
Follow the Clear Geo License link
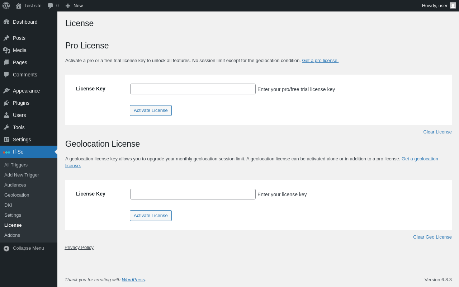click(x=432, y=237)
